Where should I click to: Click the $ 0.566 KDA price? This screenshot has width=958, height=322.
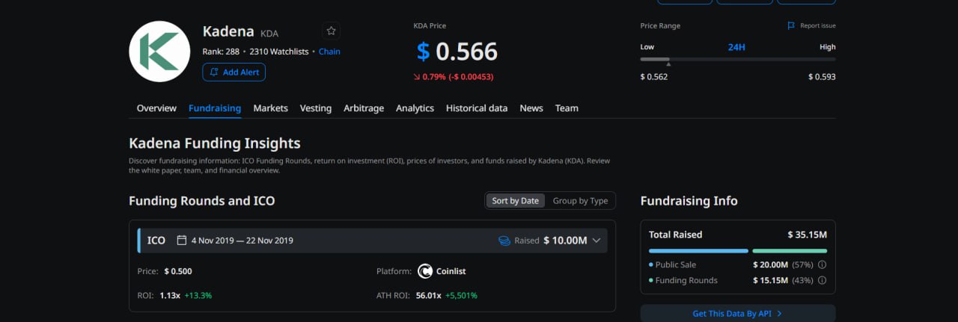pyautogui.click(x=457, y=52)
